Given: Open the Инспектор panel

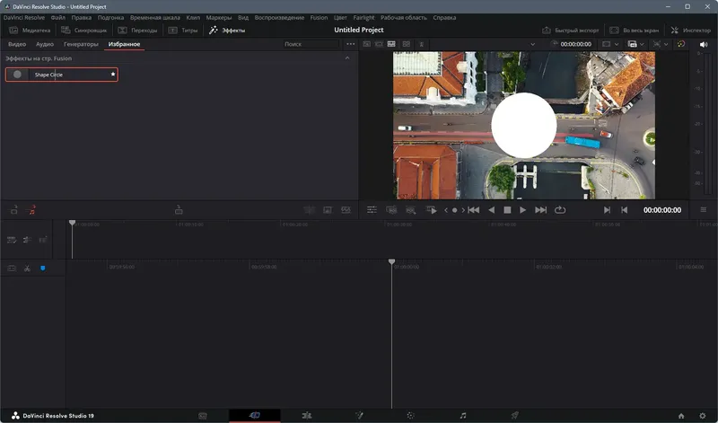Looking at the screenshot, I should (x=691, y=31).
